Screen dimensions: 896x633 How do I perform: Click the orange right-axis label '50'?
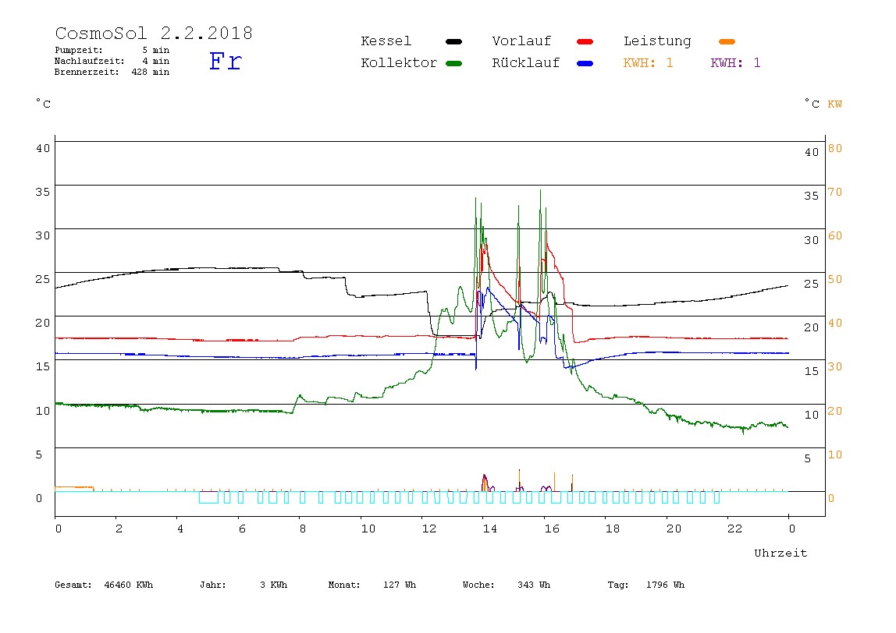(835, 279)
